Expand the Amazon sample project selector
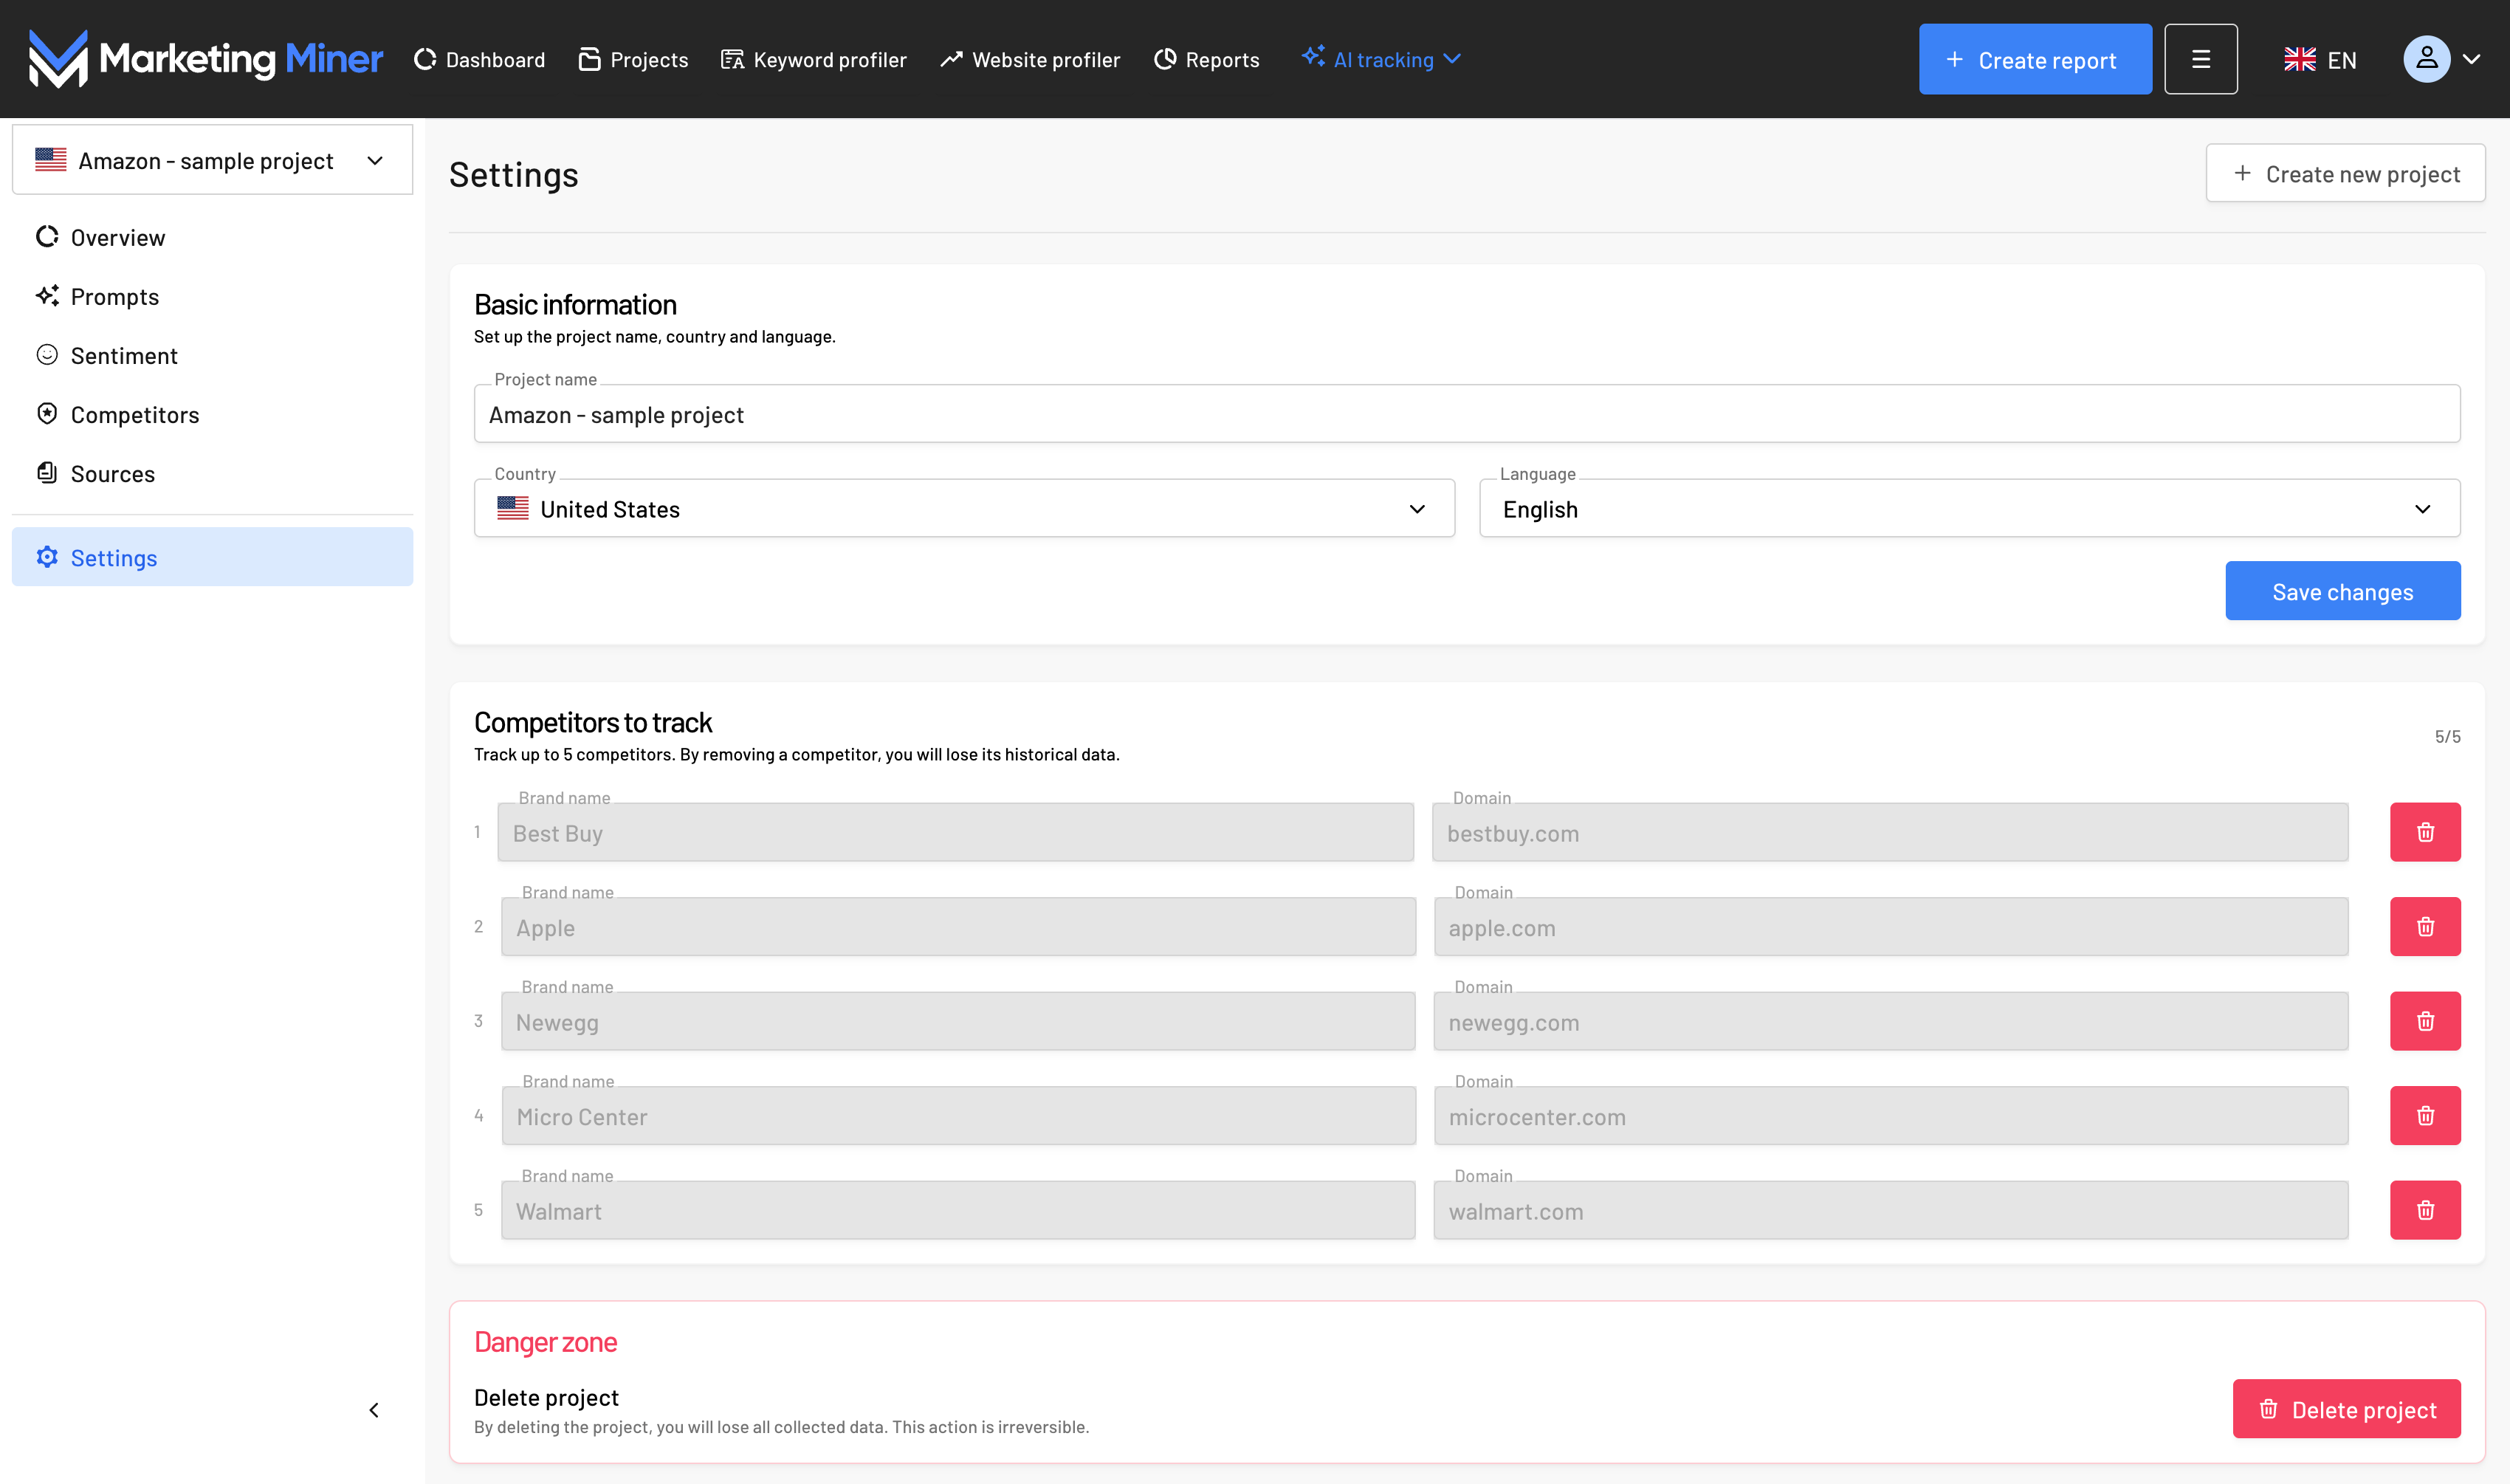The height and width of the screenshot is (1484, 2510). [x=212, y=161]
